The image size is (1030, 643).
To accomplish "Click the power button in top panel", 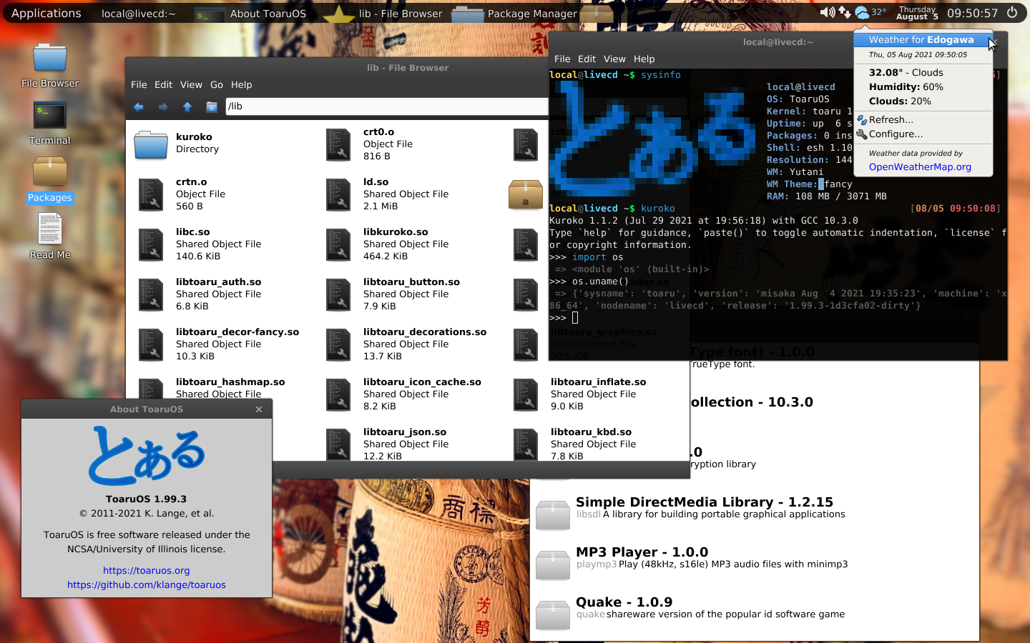I will point(1012,12).
